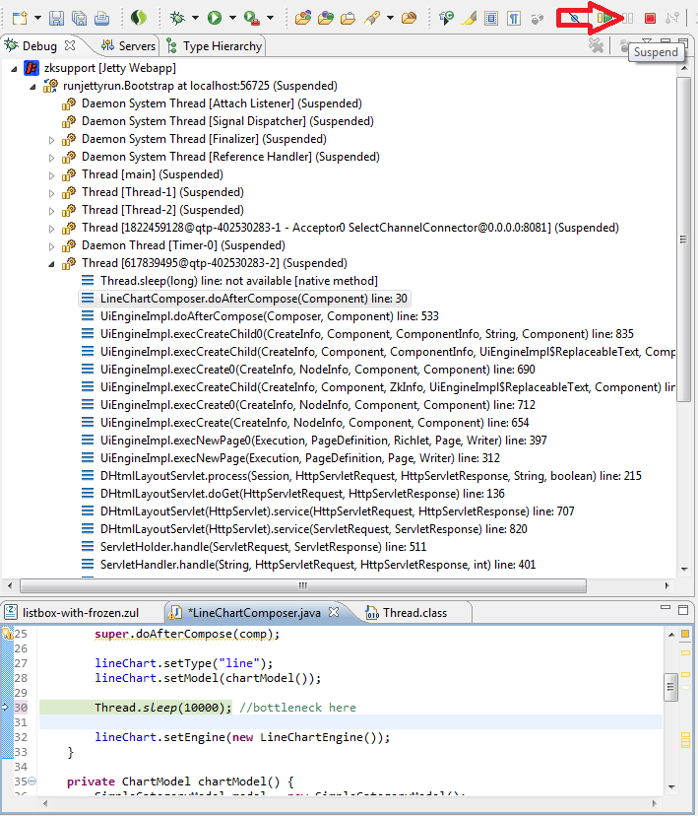Open the External Tools dropdown arrow
The height and width of the screenshot is (816, 698).
pos(270,18)
